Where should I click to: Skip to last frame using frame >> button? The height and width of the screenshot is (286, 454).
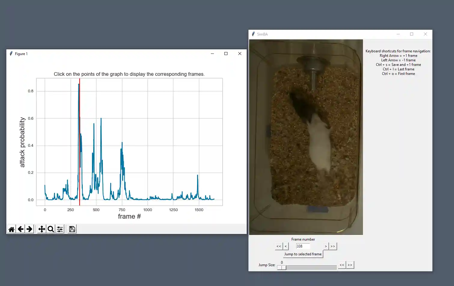[x=333, y=246]
